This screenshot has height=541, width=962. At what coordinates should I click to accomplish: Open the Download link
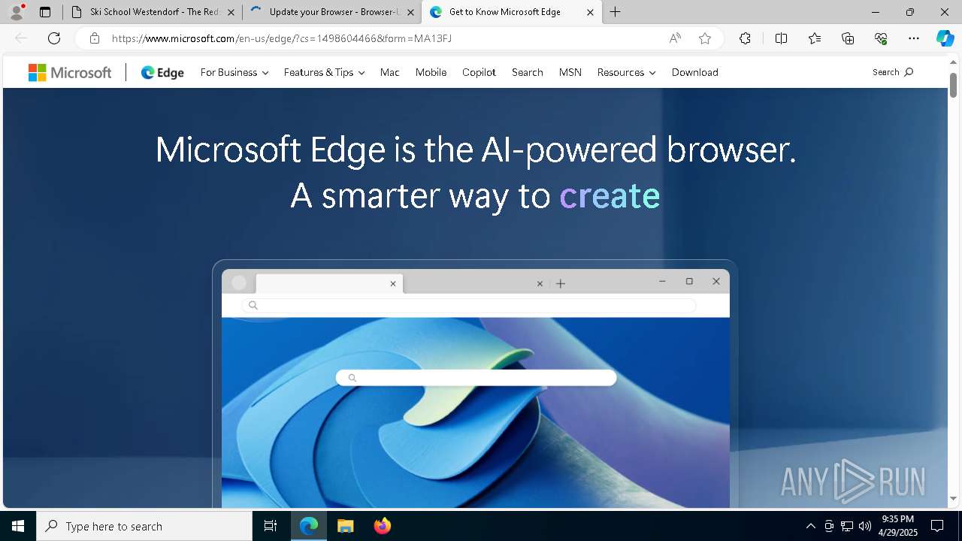[695, 72]
